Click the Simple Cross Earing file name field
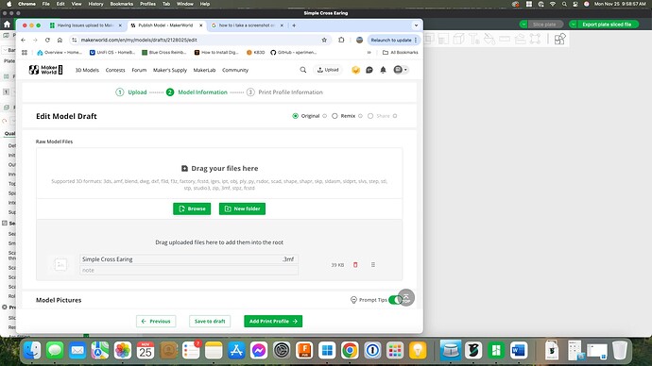 point(189,259)
